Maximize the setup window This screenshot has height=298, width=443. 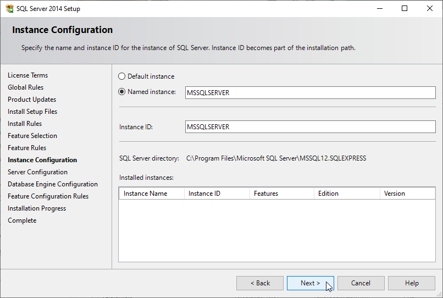tap(405, 9)
